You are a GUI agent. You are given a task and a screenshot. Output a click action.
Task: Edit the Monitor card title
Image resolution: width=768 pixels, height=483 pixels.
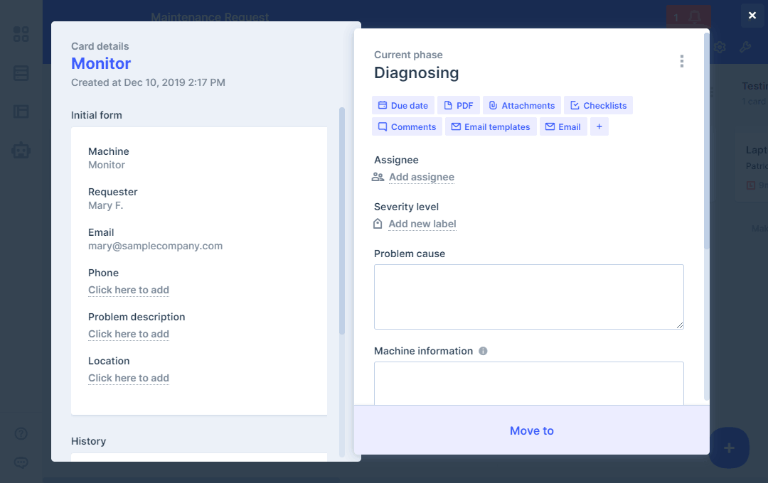pyautogui.click(x=101, y=63)
